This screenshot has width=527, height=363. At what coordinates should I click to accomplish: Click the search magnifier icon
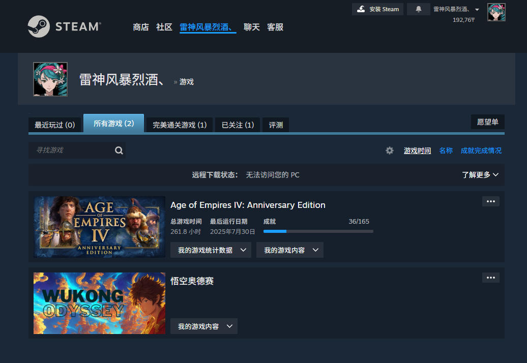point(119,150)
